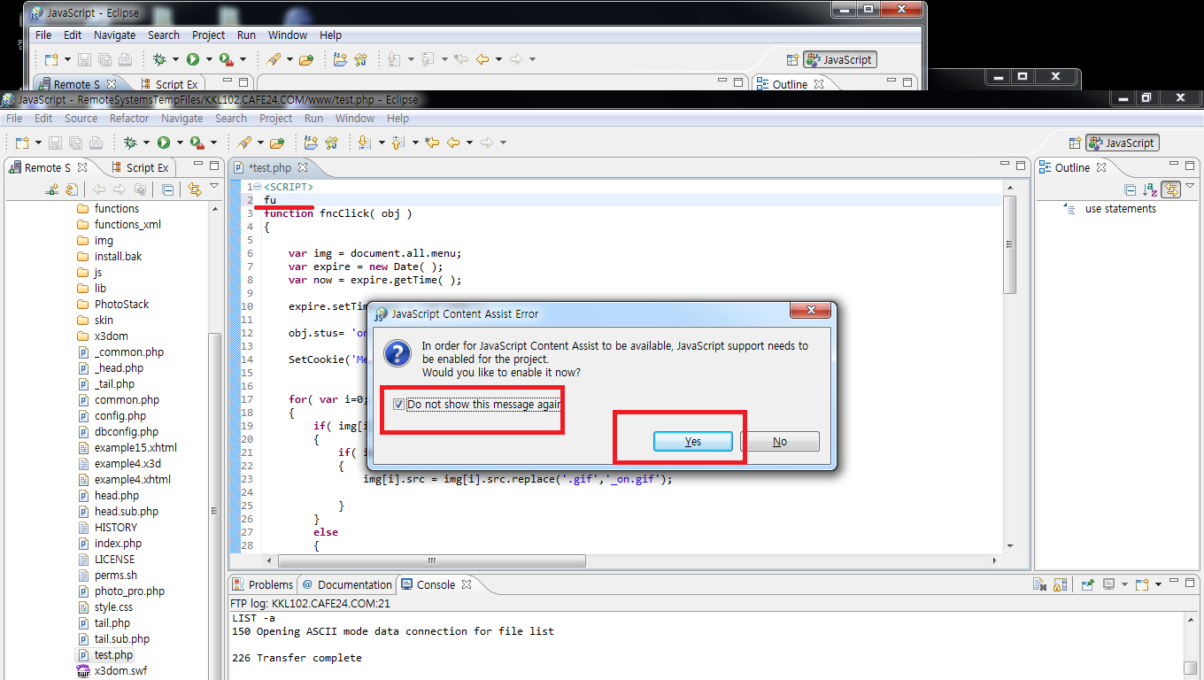Uncheck 'Do not show this message again'

pyautogui.click(x=398, y=405)
